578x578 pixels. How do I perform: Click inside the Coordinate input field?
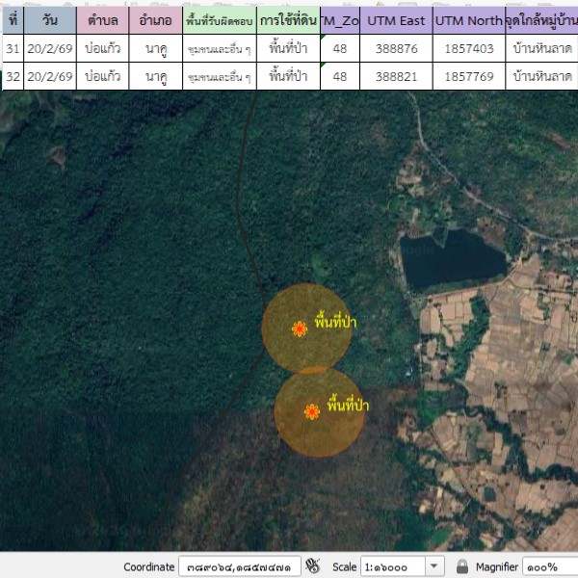(240, 566)
